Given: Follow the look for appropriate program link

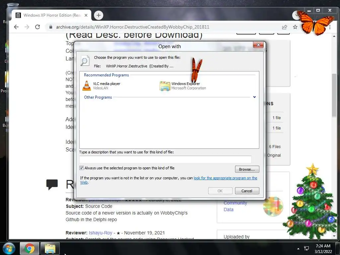Looking at the screenshot, I should pyautogui.click(x=225, y=178).
